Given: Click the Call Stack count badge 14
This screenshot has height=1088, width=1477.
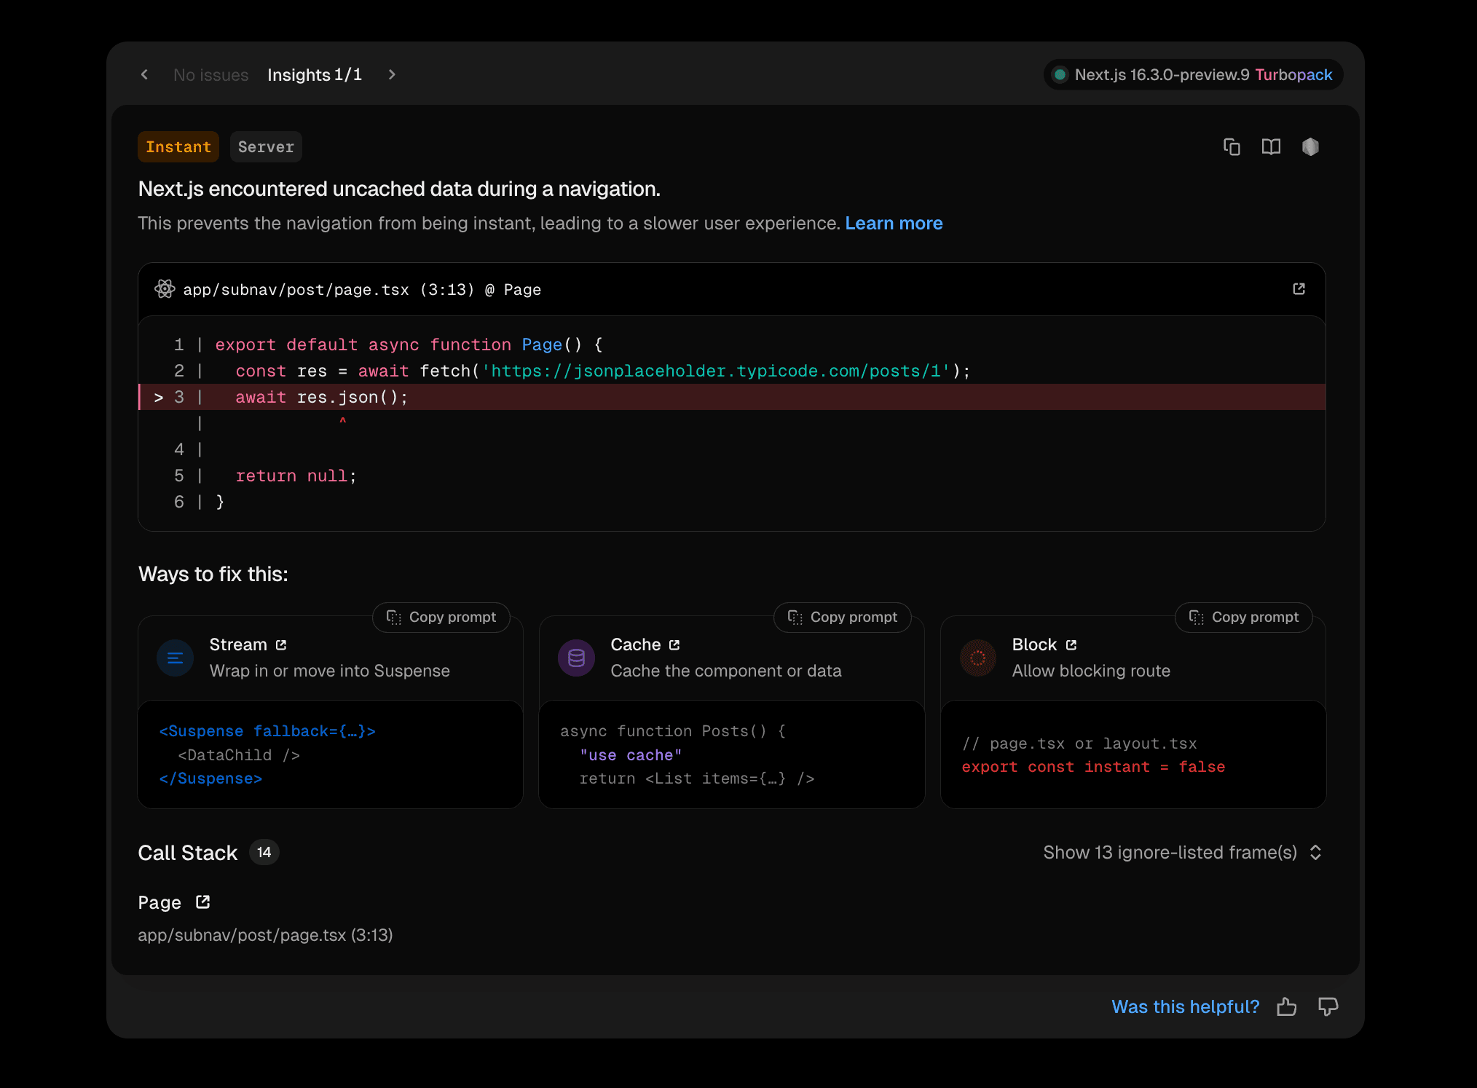Looking at the screenshot, I should [x=264, y=853].
